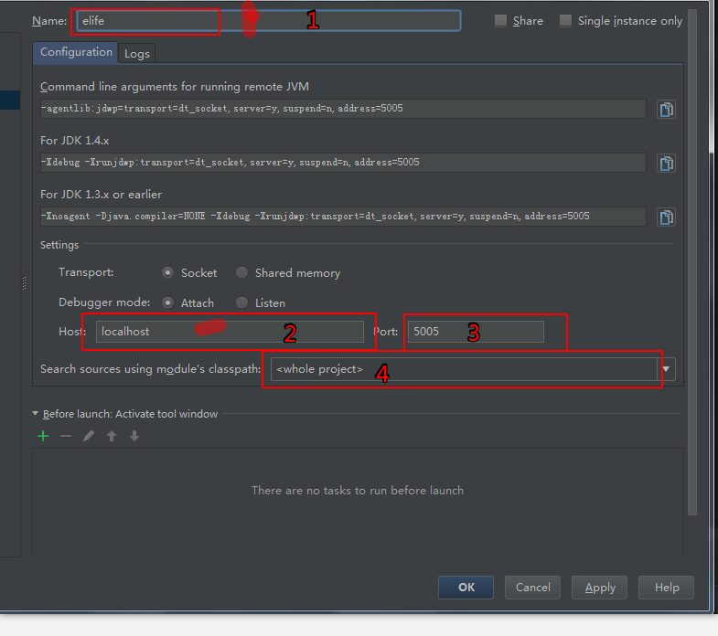Click the -Xnoagent JDK 1.3.x arguments field

point(343,217)
